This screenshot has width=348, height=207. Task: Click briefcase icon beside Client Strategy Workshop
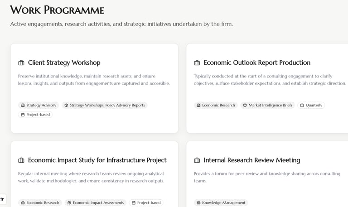(x=21, y=63)
